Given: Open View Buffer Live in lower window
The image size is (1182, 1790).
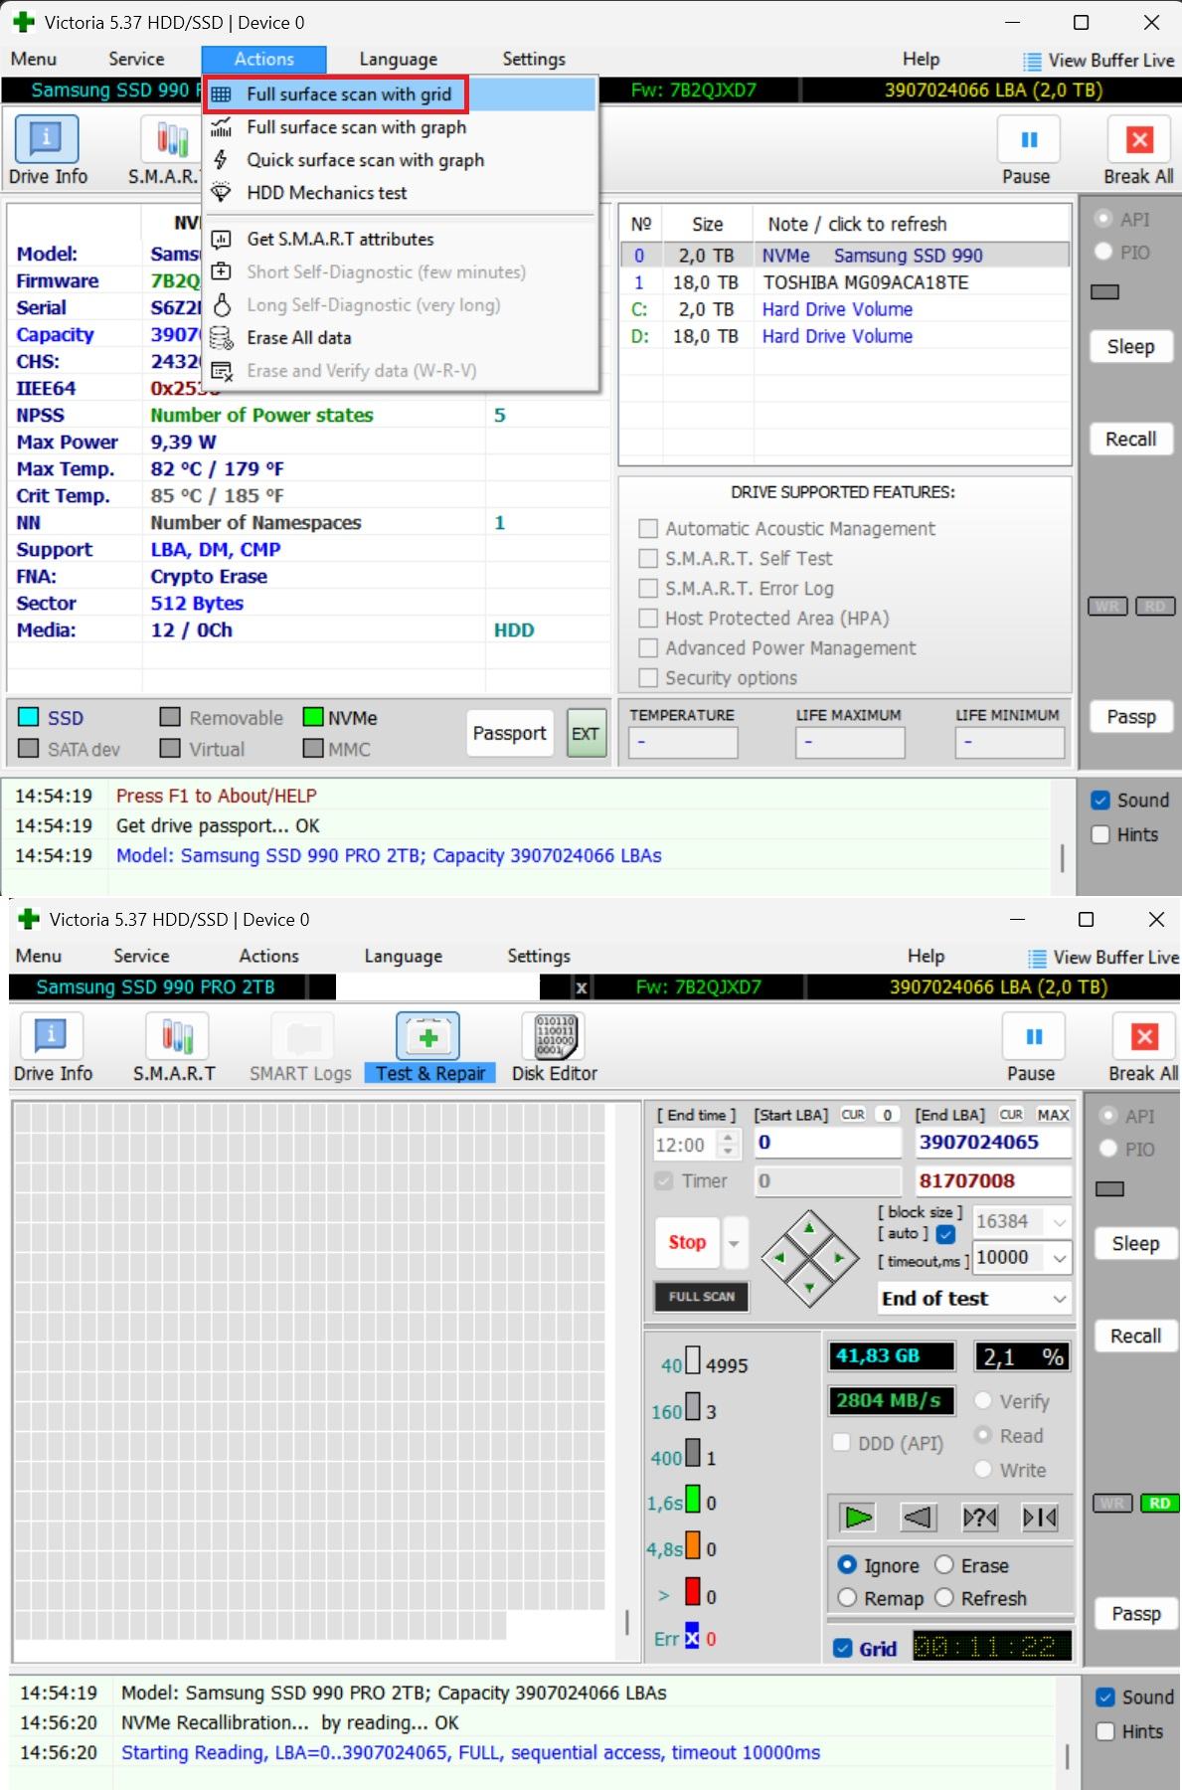Looking at the screenshot, I should click(1103, 958).
